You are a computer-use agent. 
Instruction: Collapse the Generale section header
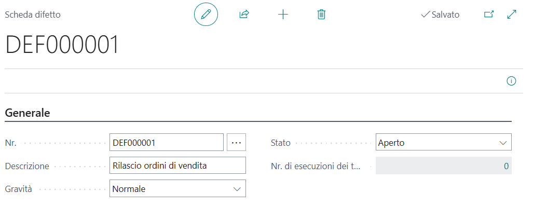point(28,113)
